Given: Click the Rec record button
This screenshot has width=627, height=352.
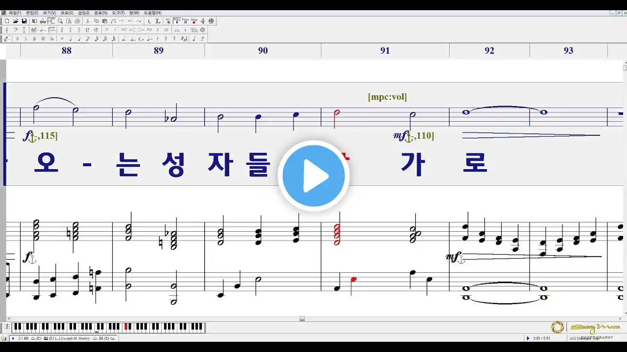Looking at the screenshot, I should tap(168, 21).
